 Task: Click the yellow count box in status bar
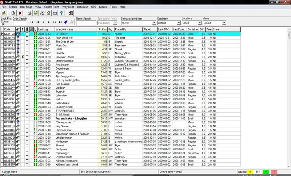pos(250,171)
